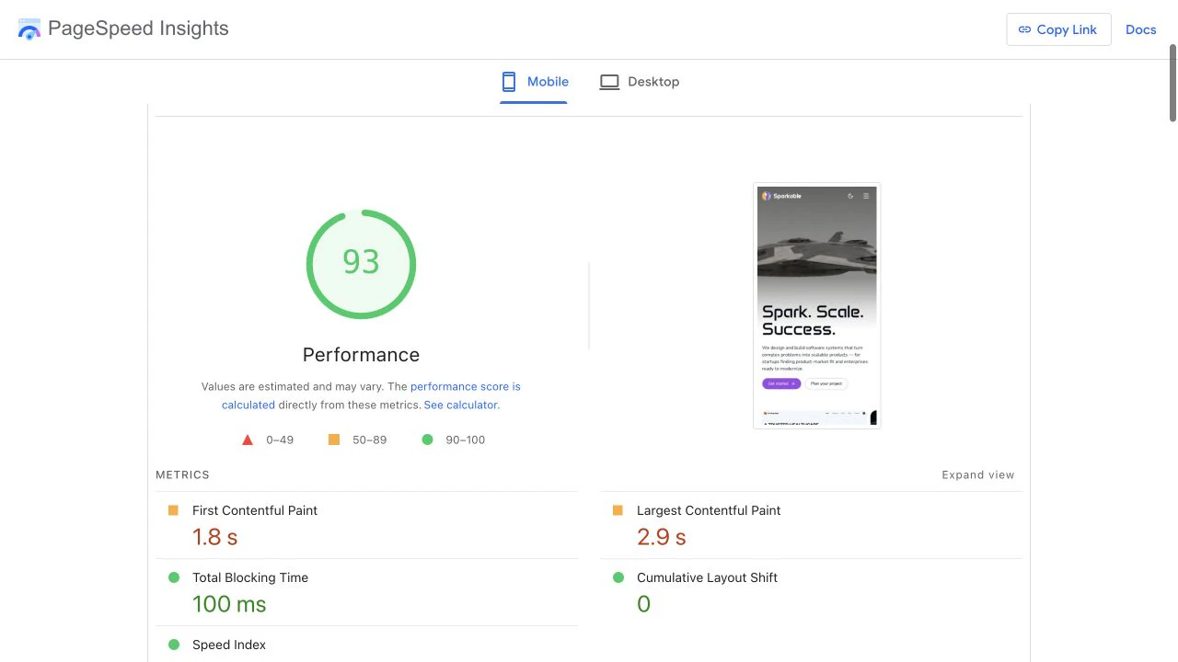Viewport: 1178px width, 662px height.
Task: Click the PageSpeed Insights logo icon
Action: point(29,29)
